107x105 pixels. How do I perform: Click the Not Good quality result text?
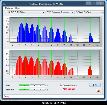pyautogui.click(x=69, y=89)
